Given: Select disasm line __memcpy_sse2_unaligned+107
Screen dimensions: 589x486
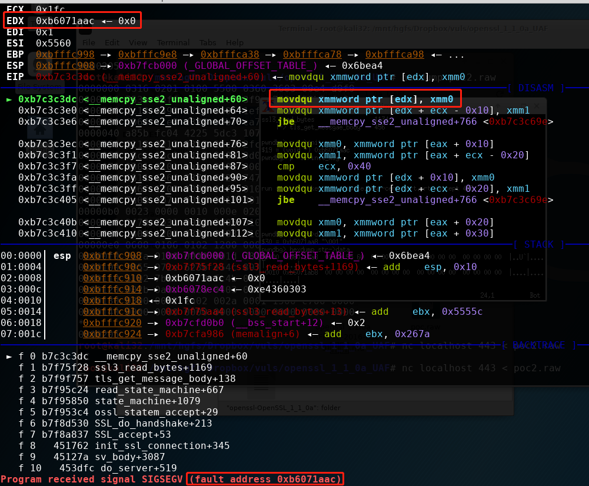Looking at the screenshot, I should coord(136,222).
